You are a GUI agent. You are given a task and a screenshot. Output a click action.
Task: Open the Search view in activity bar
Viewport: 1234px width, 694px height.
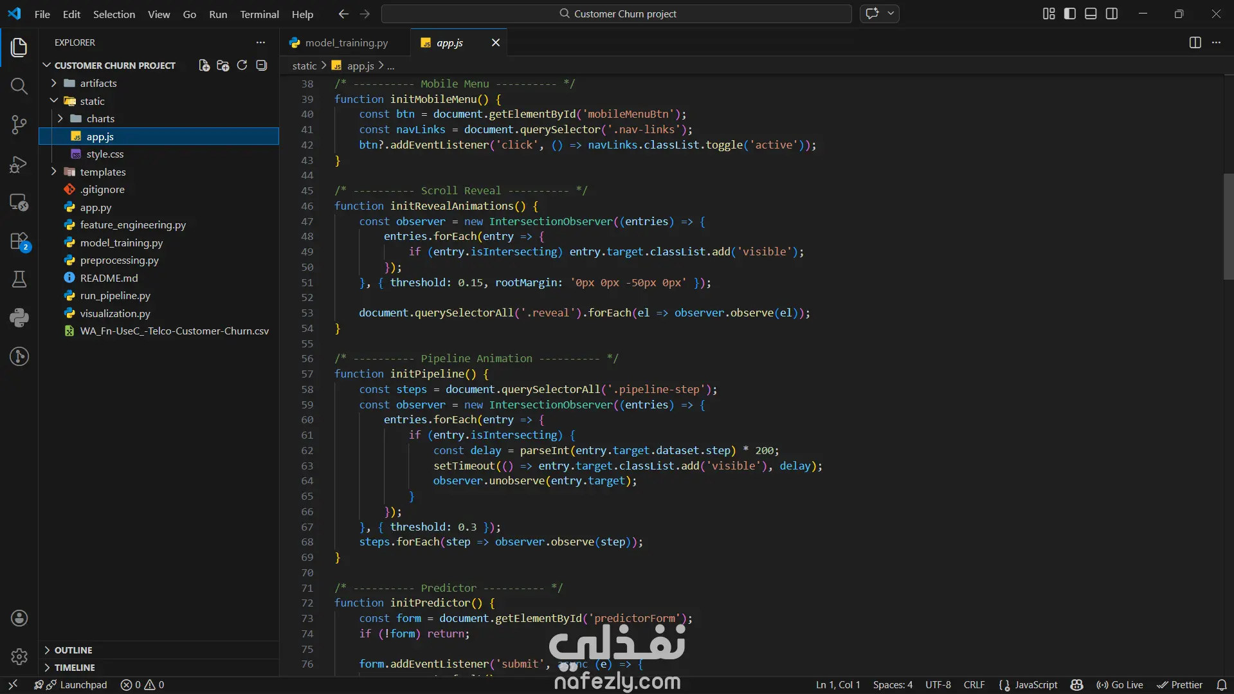pos(19,86)
